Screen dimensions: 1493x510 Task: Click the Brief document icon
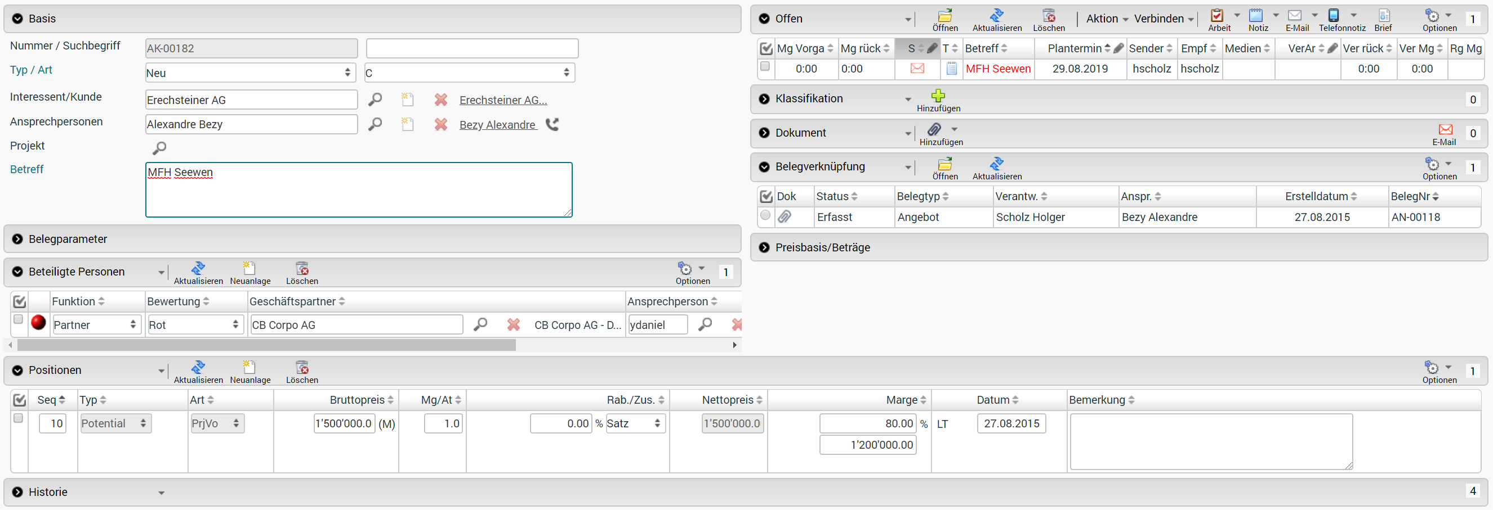pos(1383,16)
